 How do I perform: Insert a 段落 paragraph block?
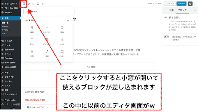[32, 30]
